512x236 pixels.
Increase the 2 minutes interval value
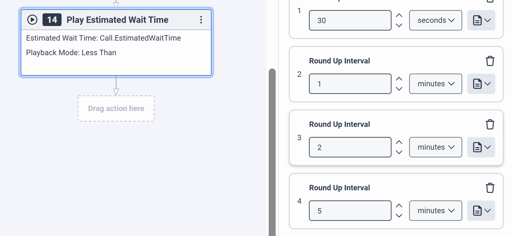[399, 142]
